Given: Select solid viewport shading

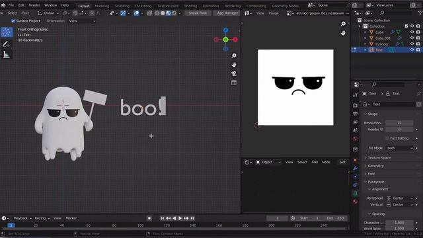Looking at the screenshot, I should tap(163, 13).
